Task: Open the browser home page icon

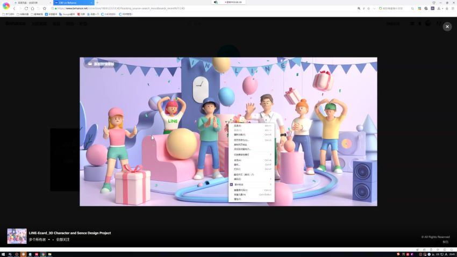Action: [x=32, y=9]
